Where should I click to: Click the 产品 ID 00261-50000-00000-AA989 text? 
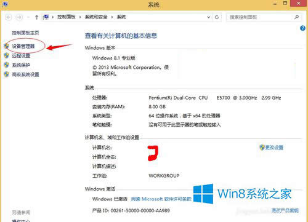coord(131,210)
